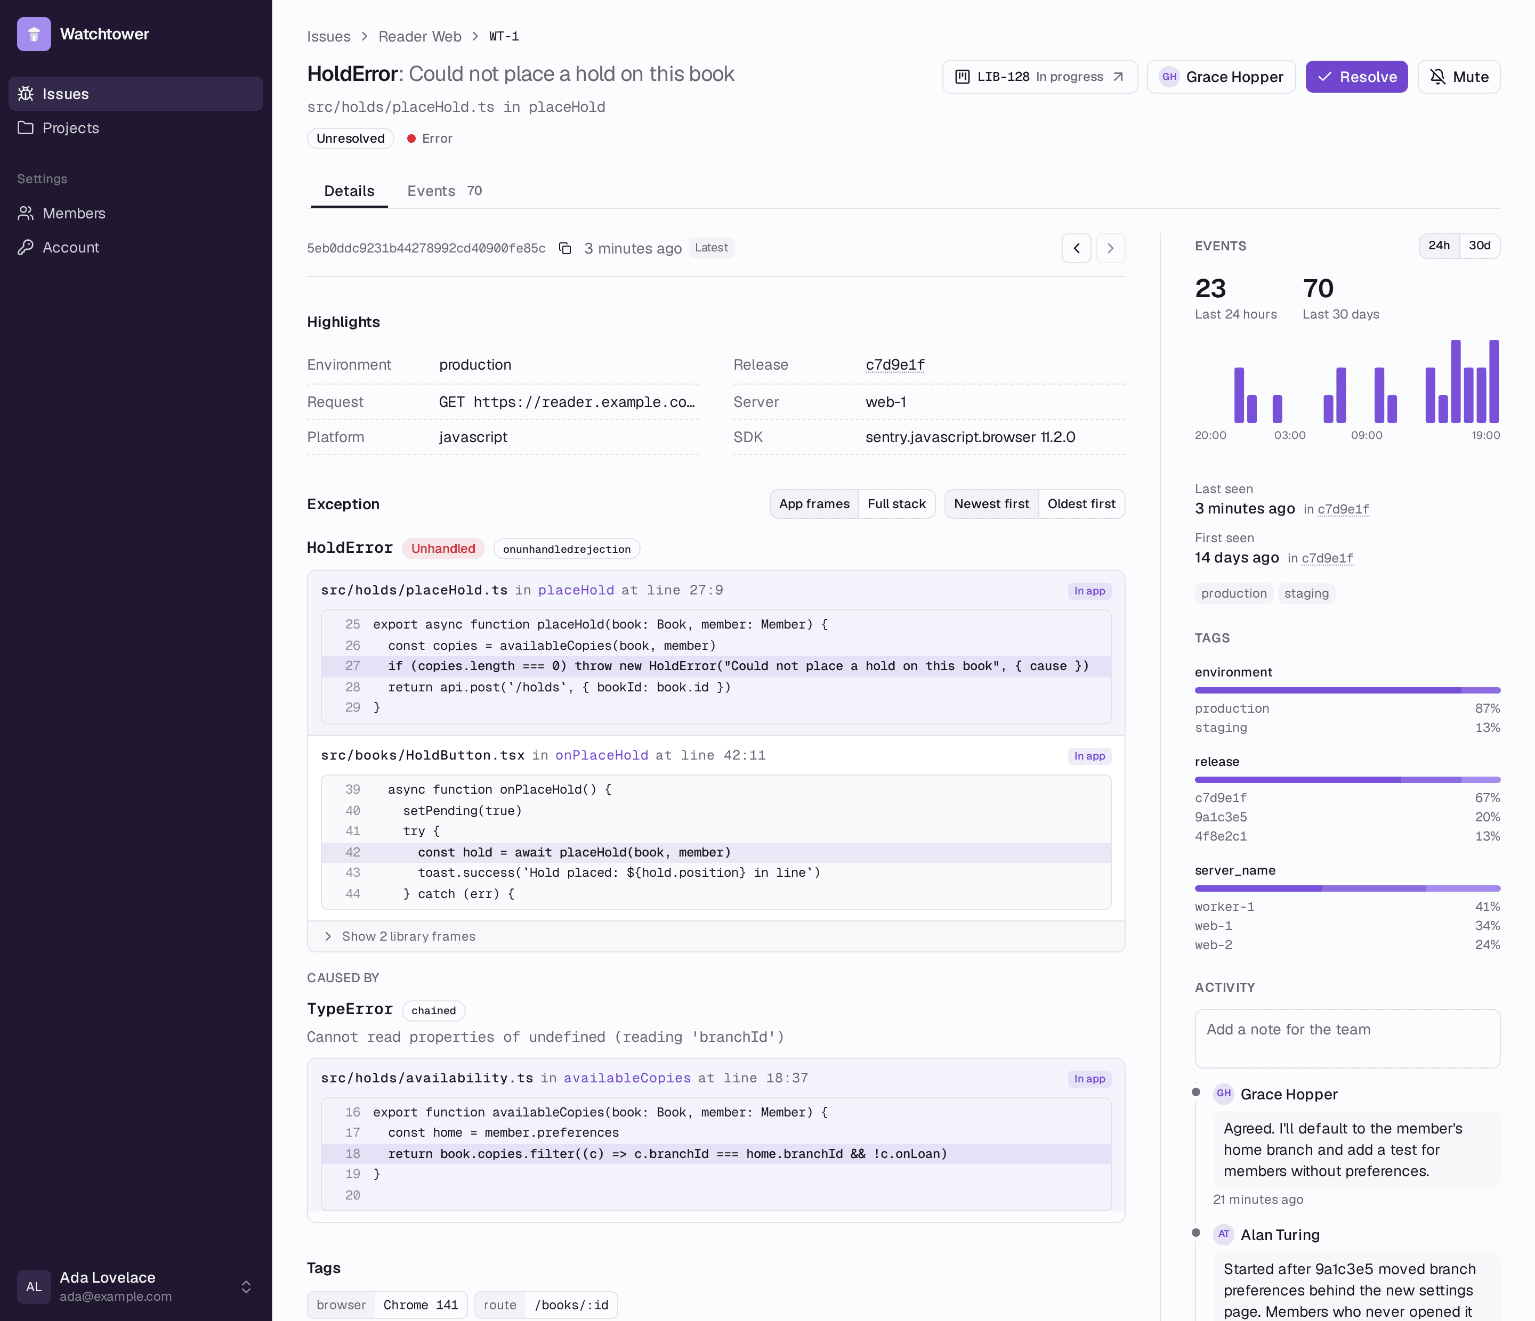Select the 24h events range
This screenshot has width=1535, height=1321.
click(x=1439, y=246)
